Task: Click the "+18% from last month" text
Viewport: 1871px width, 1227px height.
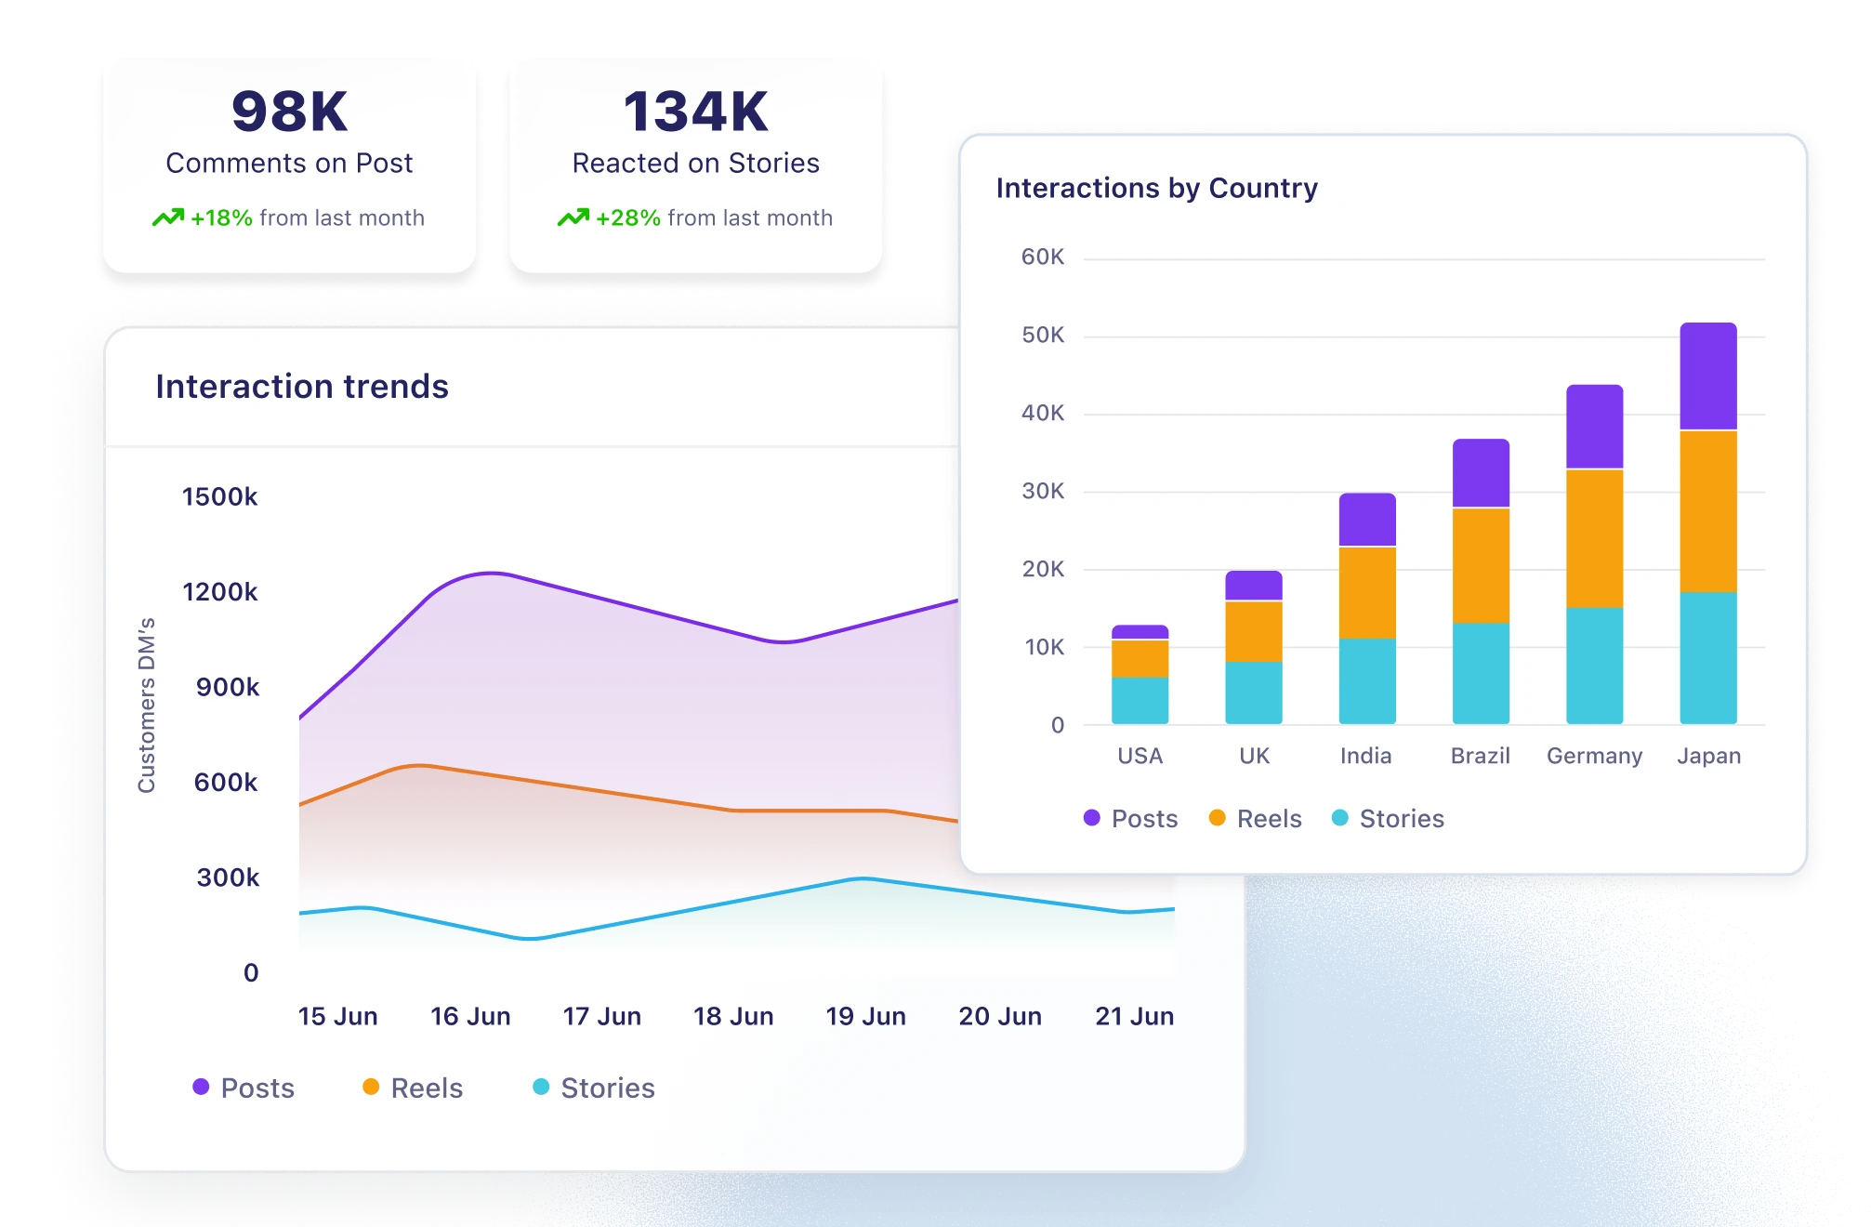Action: (308, 218)
